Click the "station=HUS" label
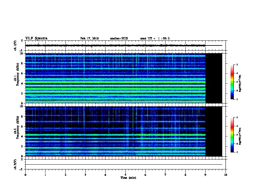 (119, 38)
